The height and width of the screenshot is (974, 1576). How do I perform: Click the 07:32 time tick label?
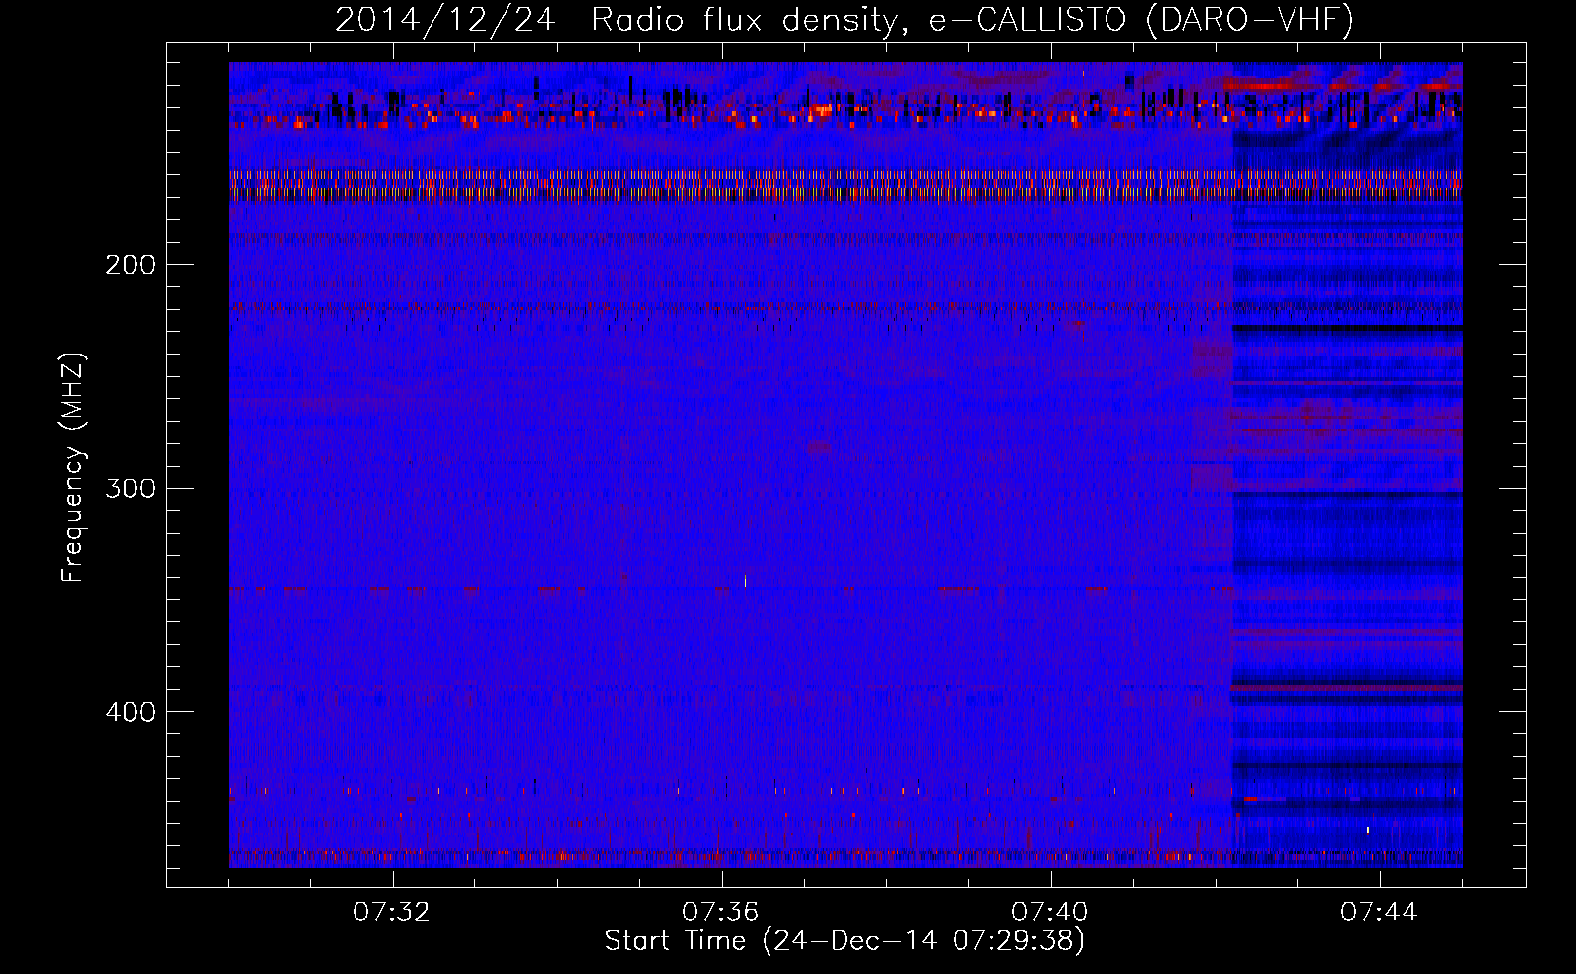click(x=392, y=913)
